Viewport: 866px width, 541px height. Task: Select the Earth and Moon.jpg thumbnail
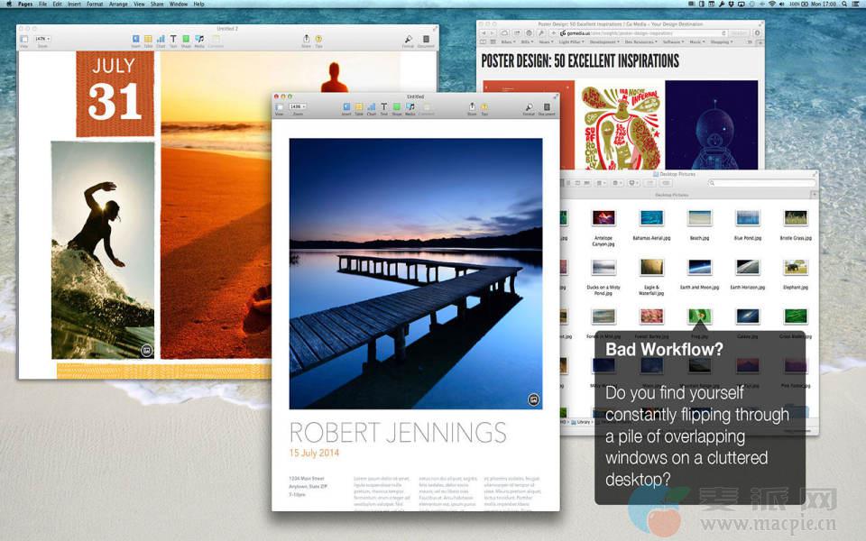tap(699, 269)
